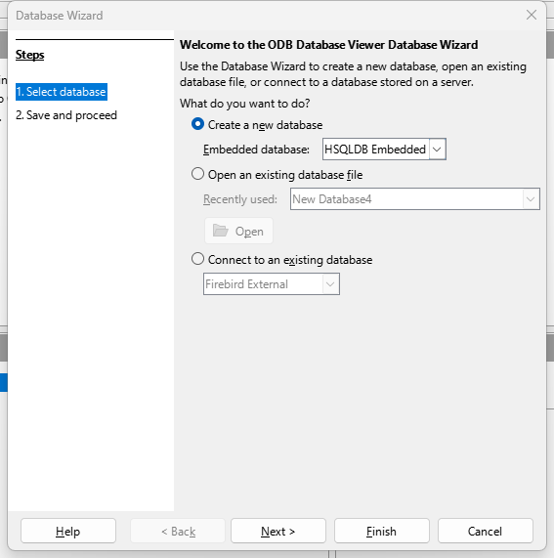Go to step 1 Select database
554x558 pixels.
coord(62,92)
